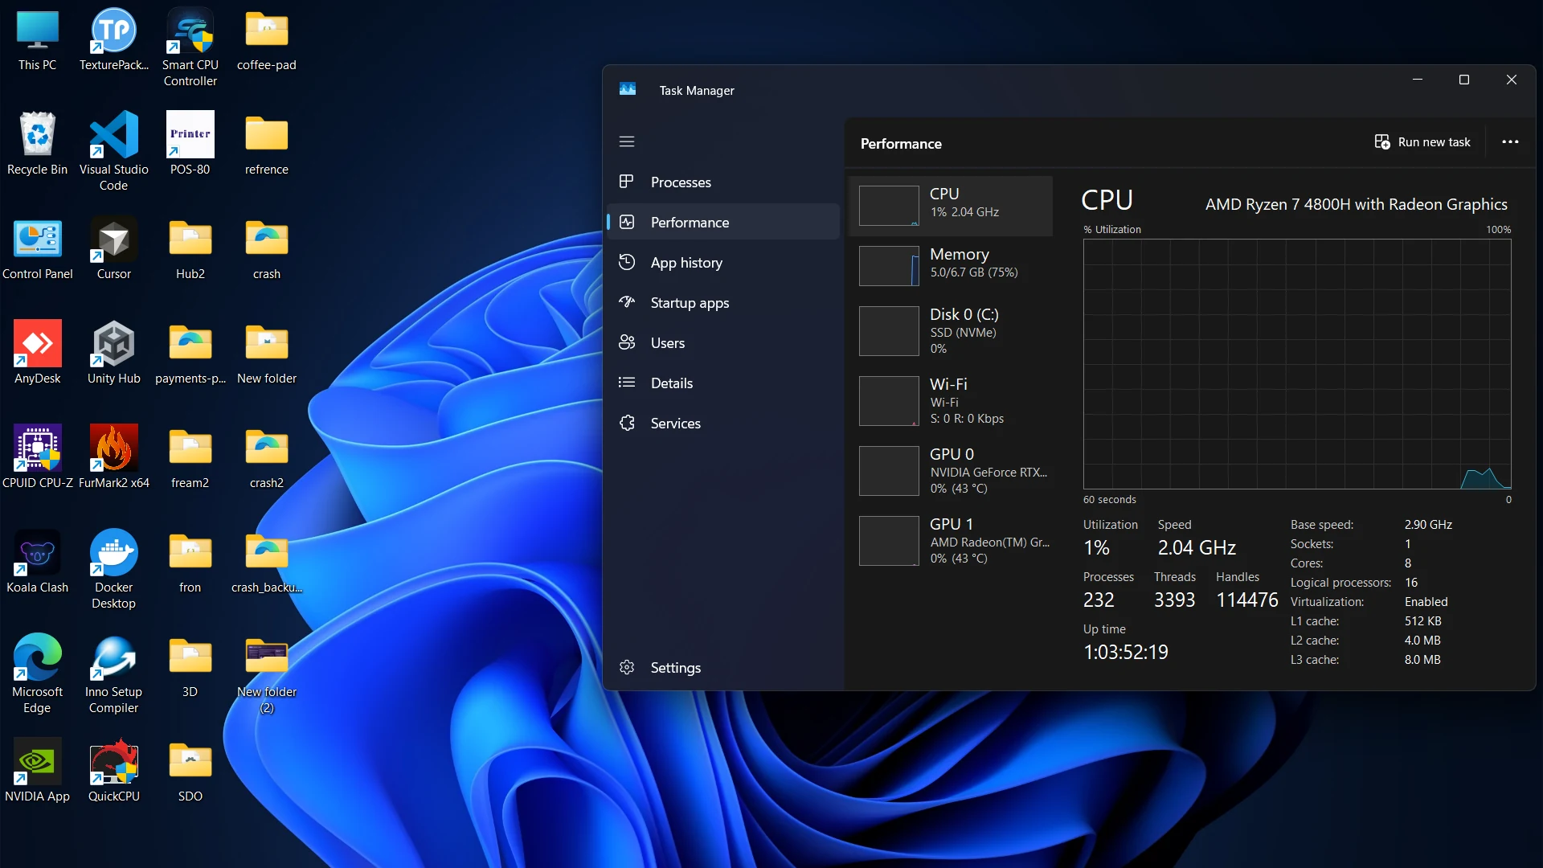Viewport: 1543px width, 868px height.
Task: Open the Startup apps page
Action: coord(723,302)
